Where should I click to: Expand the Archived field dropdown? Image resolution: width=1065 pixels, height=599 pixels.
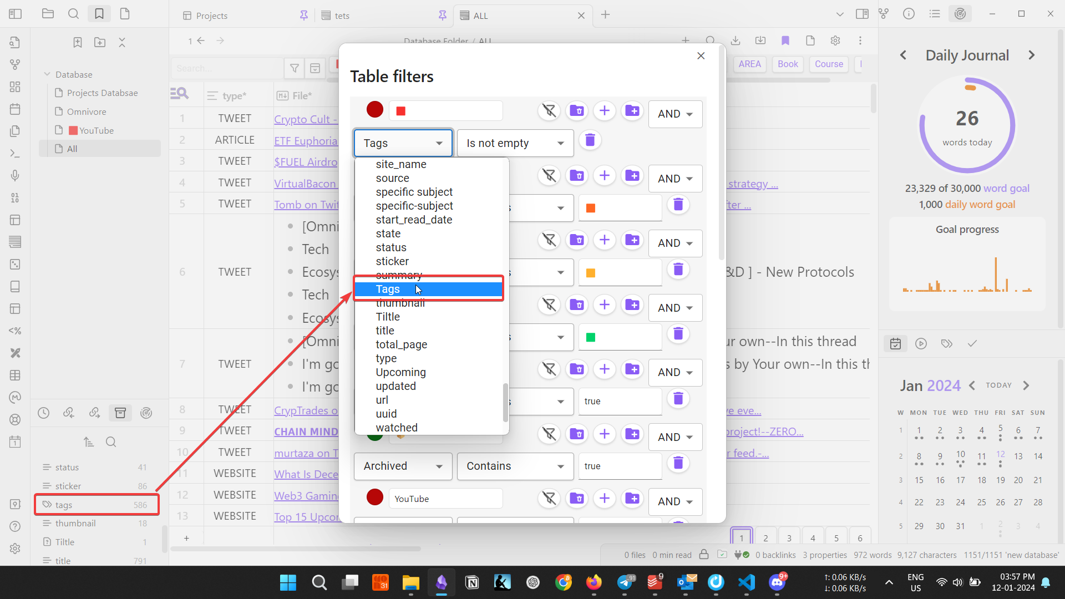coord(403,466)
